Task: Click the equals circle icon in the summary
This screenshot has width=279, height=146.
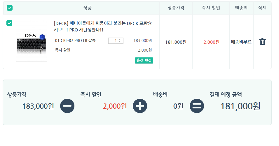Action: coord(197,106)
